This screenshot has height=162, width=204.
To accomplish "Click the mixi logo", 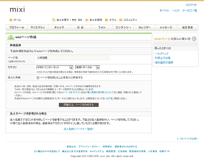I will pos(17,9).
